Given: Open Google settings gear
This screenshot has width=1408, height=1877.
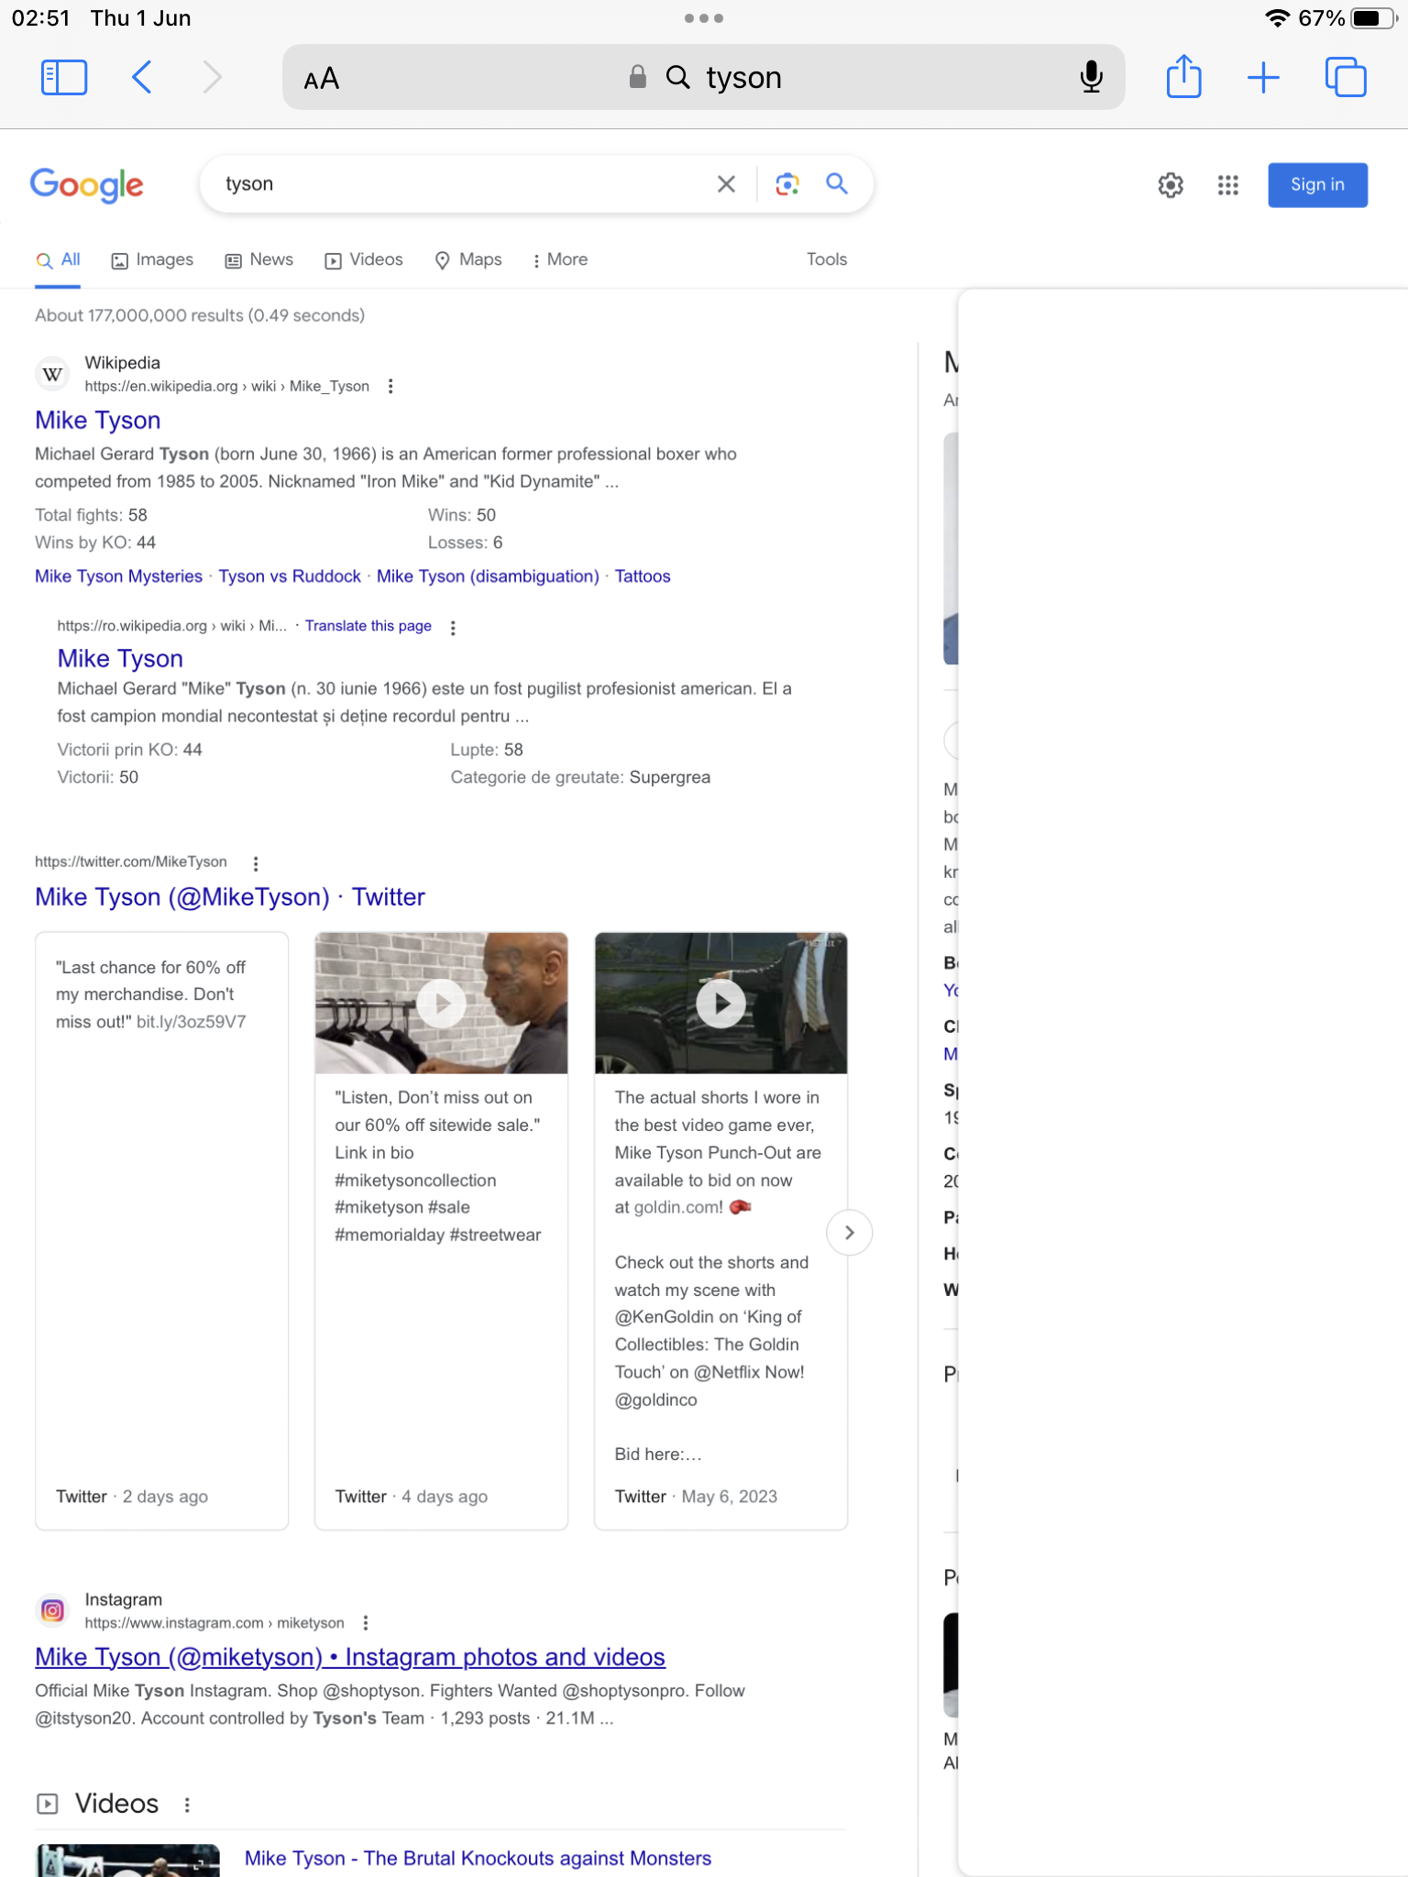Looking at the screenshot, I should tap(1171, 185).
